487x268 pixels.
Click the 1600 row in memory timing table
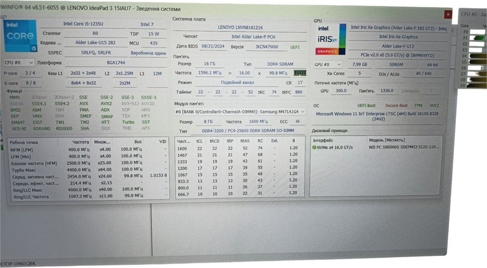[x=239, y=148]
